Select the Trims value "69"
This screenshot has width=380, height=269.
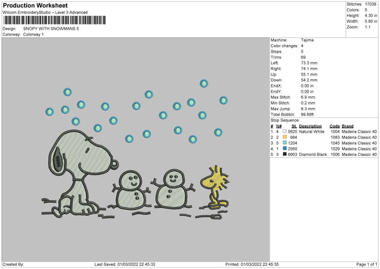303,57
